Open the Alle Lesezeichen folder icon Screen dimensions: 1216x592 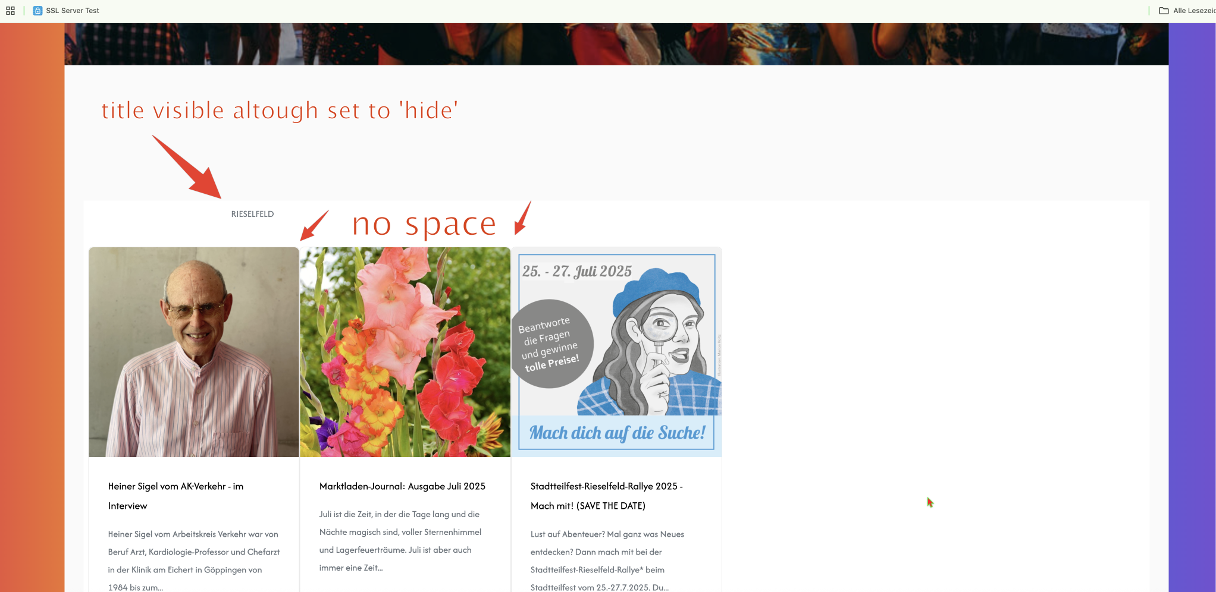[x=1164, y=11]
